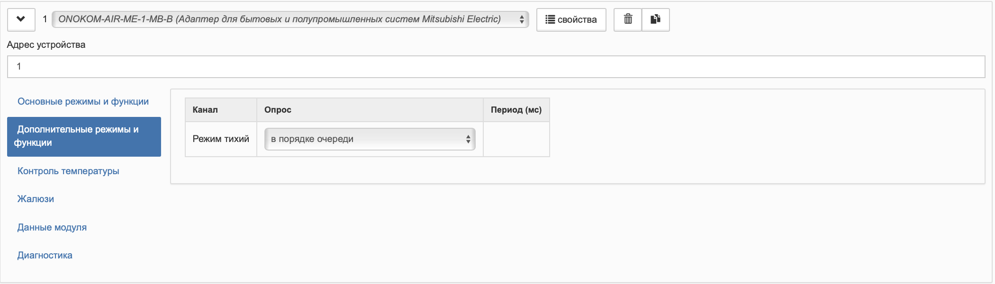Screen dimensions: 995x284
Task: Click the Канал column header
Action: click(205, 110)
